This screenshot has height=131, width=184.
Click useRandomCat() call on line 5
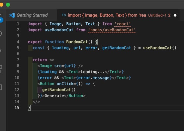click(160, 48)
